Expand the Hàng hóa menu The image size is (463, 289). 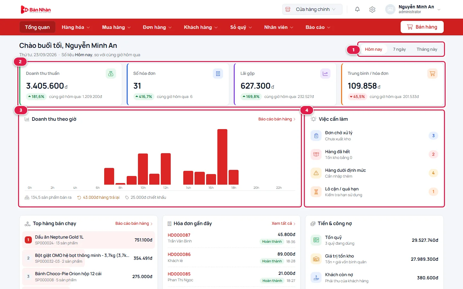76,27
